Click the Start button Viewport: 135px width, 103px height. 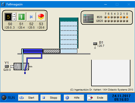(28, 98)
